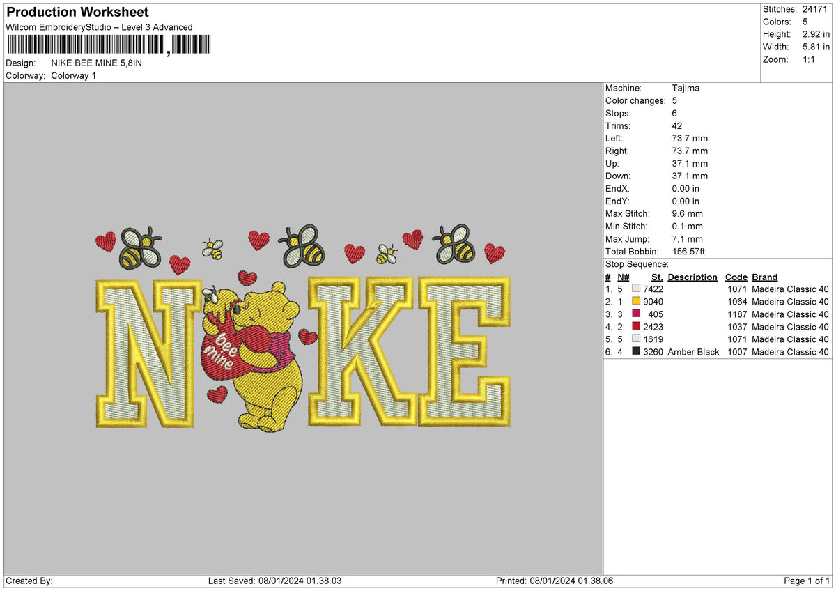The width and height of the screenshot is (836, 591).
Task: Select the Max Jump value '7.1 mm'
Action: (x=688, y=239)
